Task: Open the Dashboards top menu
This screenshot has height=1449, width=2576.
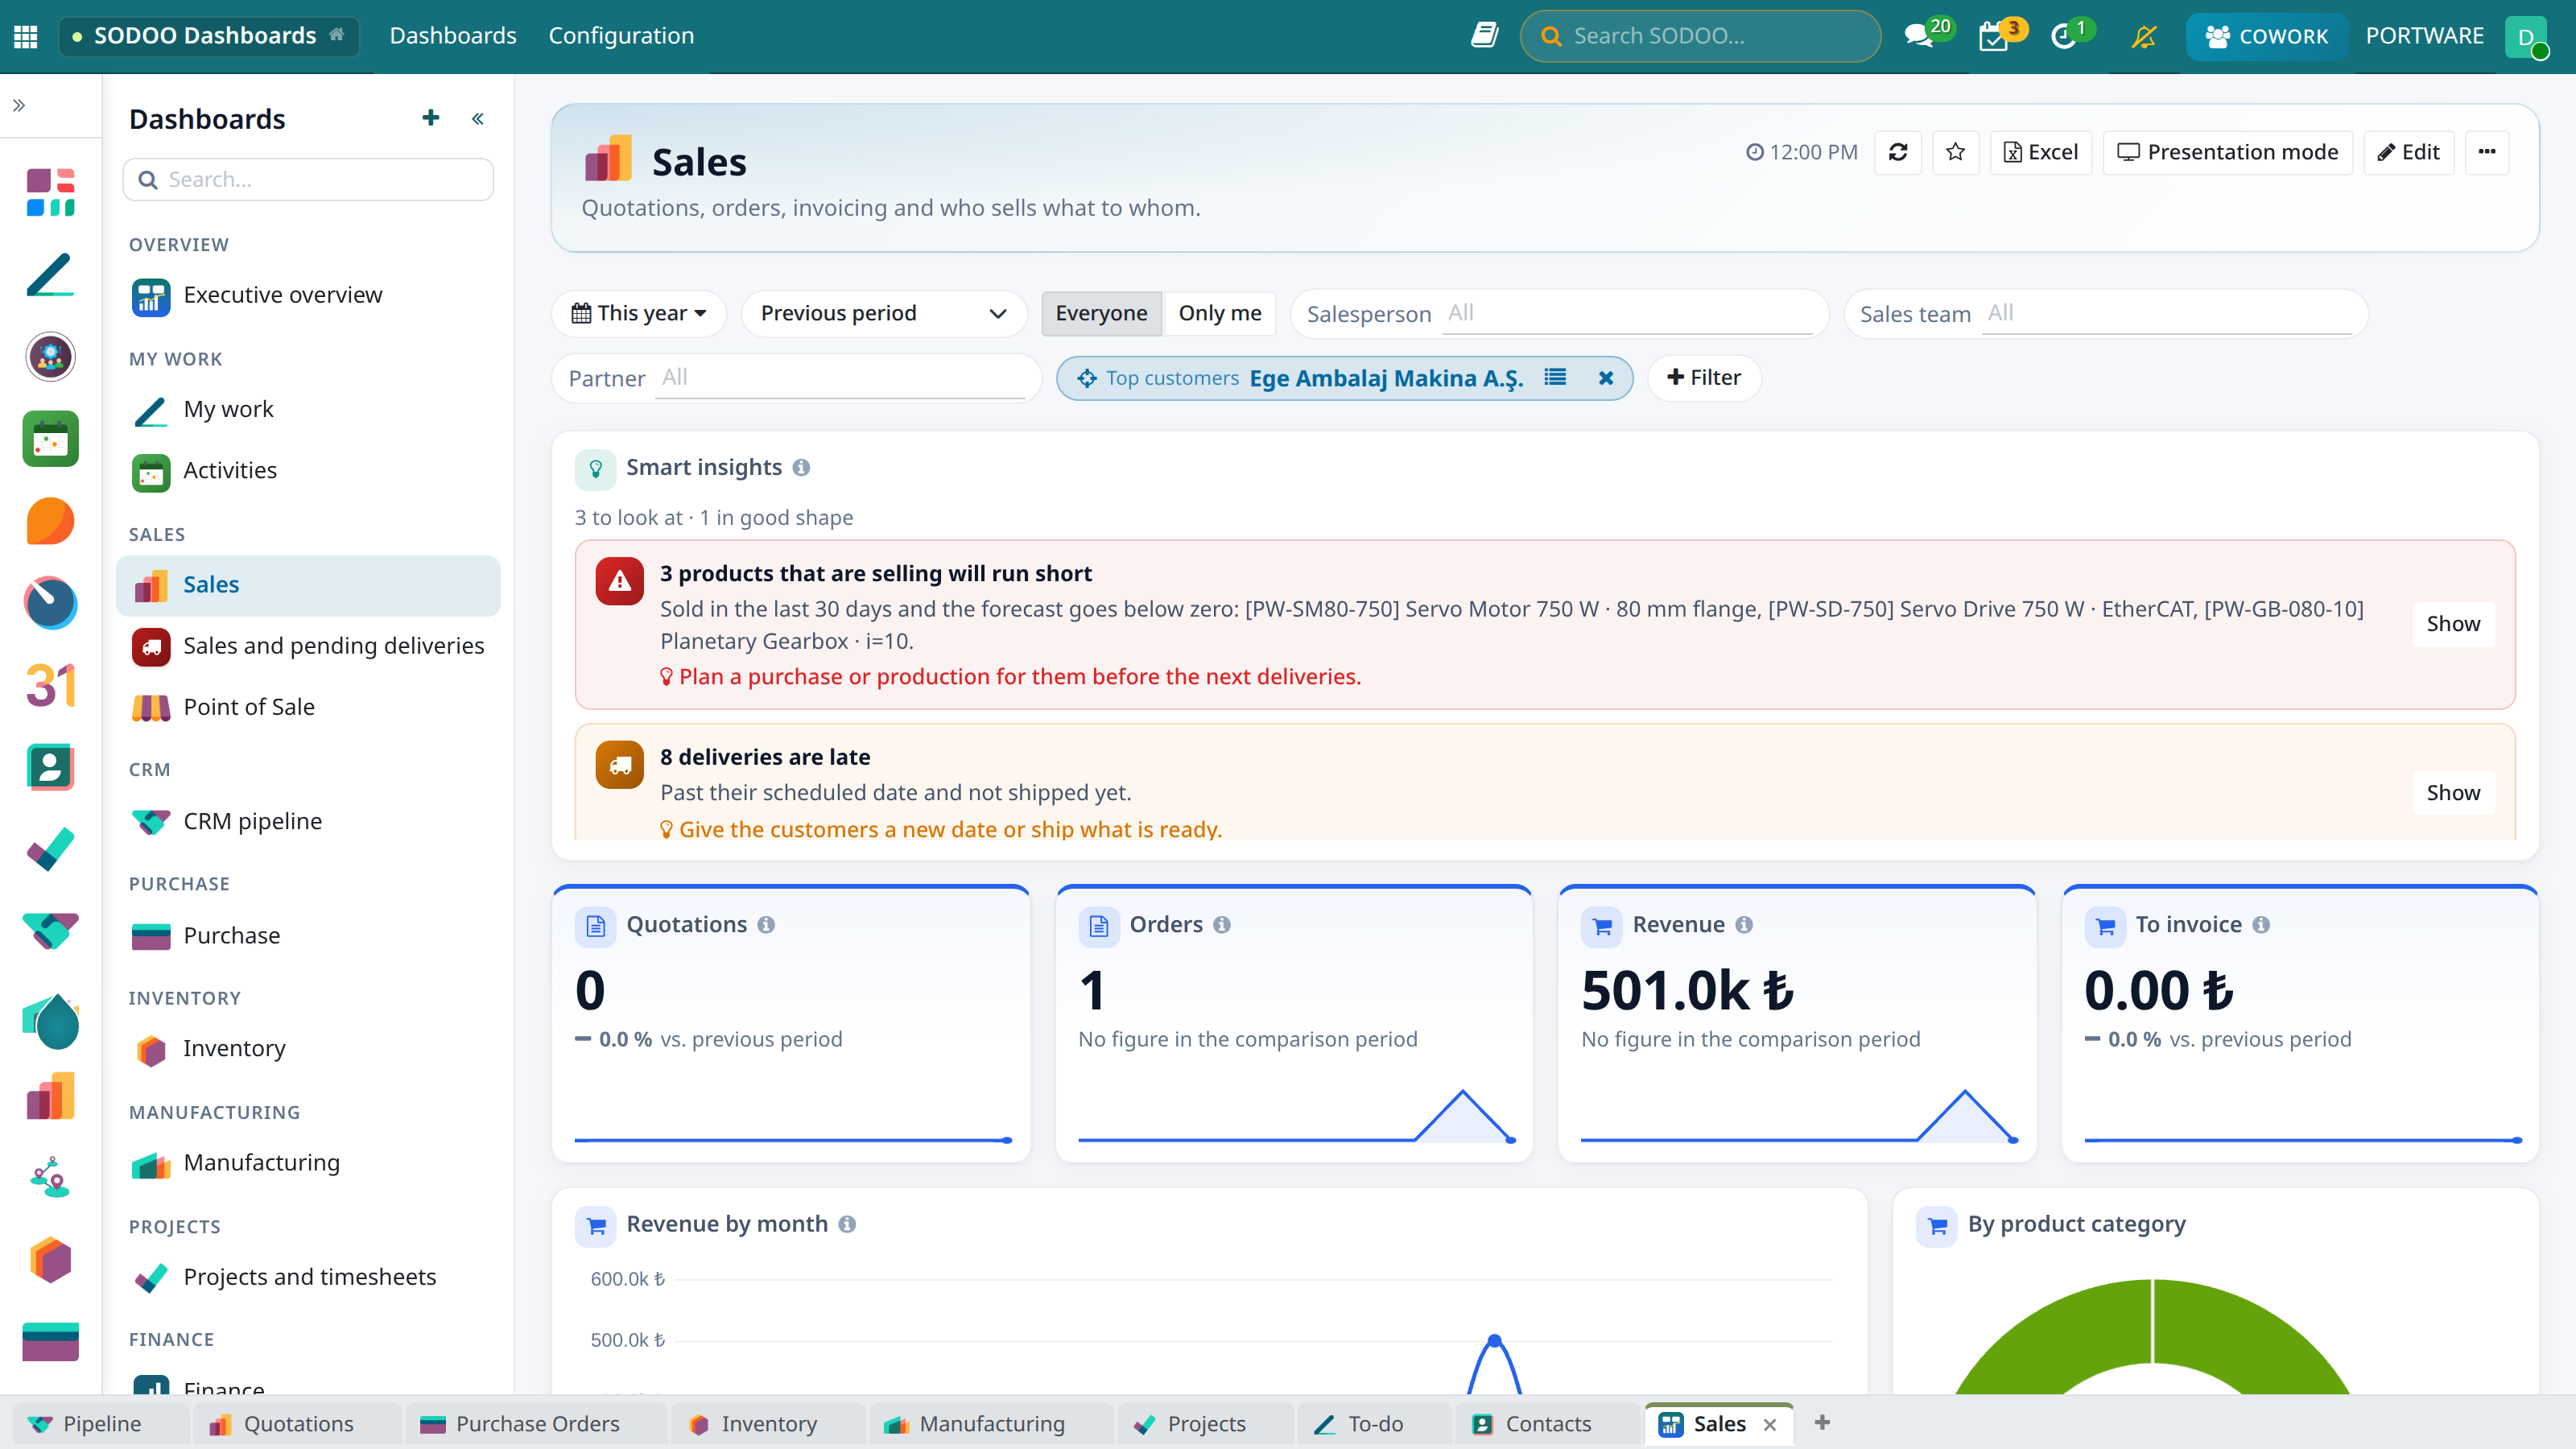Action: (453, 36)
